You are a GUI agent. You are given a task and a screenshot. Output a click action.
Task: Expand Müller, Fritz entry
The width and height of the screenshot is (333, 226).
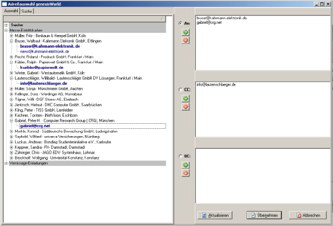click(12, 36)
